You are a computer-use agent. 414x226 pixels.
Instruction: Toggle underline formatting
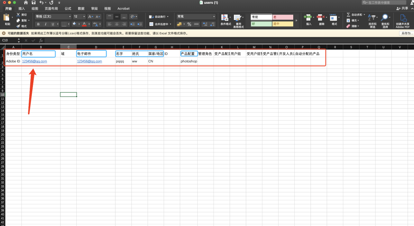53,24
